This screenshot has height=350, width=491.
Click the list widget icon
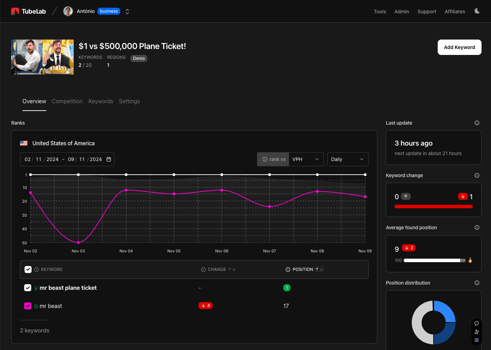477,340
